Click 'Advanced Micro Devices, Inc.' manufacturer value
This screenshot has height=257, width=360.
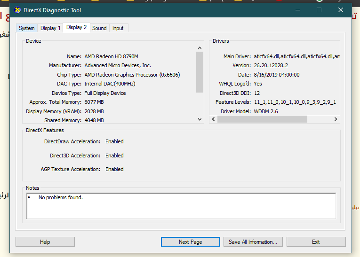118,65
